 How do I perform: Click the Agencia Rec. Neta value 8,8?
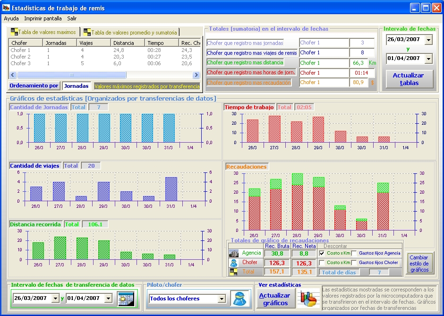pyautogui.click(x=304, y=254)
